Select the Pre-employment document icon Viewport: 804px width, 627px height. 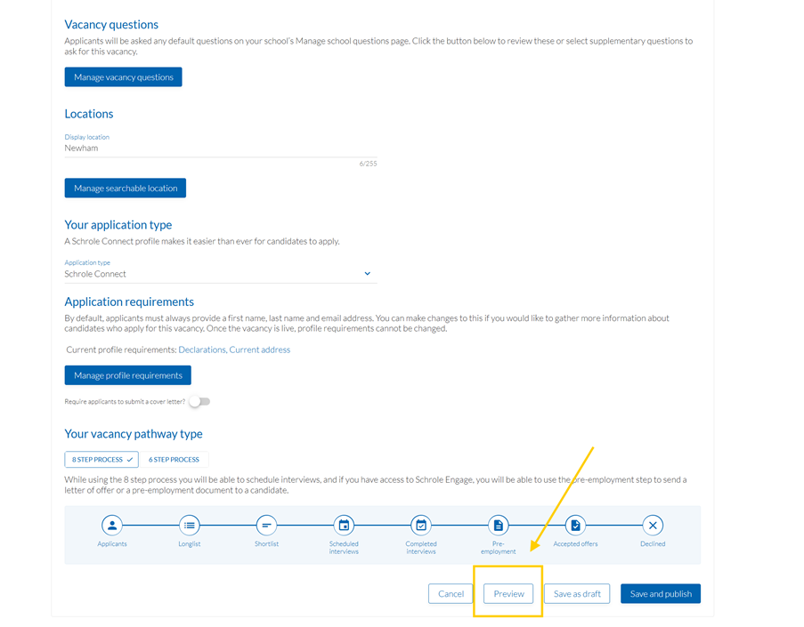[499, 525]
